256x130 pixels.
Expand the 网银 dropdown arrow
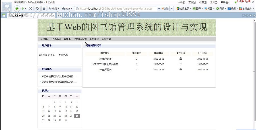[x=225, y=9]
